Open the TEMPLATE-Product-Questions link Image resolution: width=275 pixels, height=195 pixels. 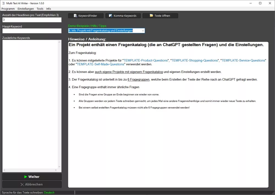(x=145, y=61)
